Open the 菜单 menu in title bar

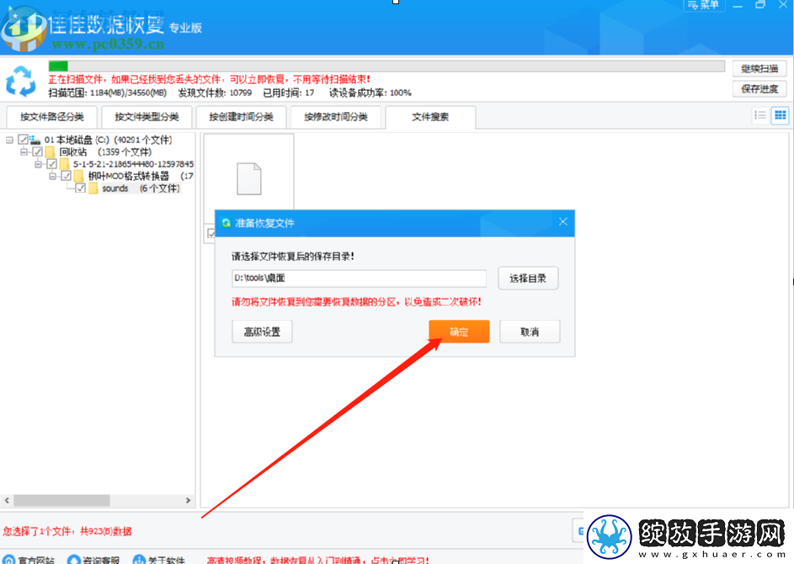[x=704, y=5]
